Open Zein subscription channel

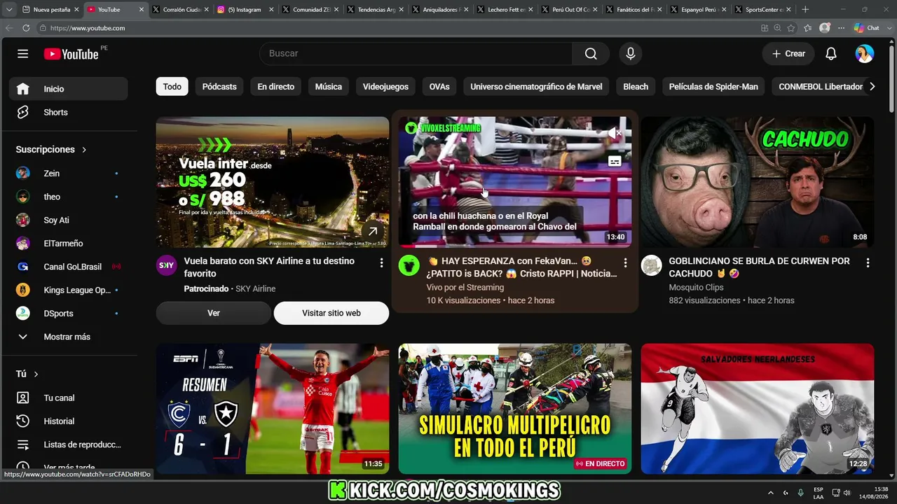click(x=68, y=173)
